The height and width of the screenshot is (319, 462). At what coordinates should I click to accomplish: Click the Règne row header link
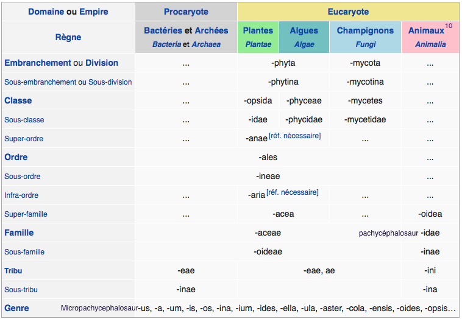68,37
